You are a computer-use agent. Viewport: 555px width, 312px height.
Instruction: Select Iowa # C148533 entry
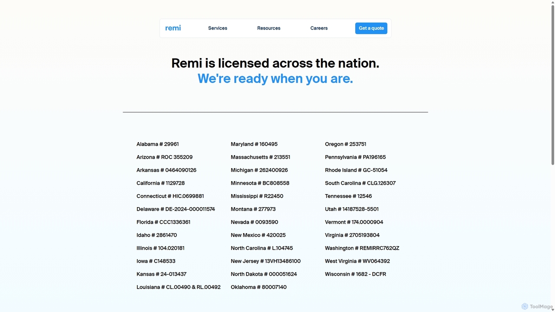[x=156, y=261]
